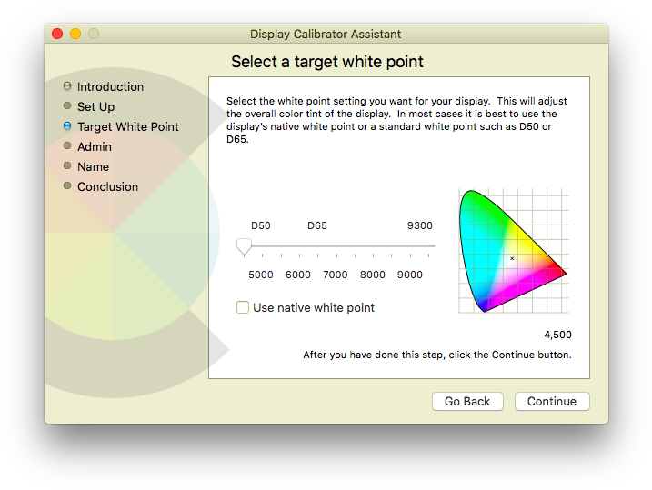This screenshot has height=490, width=652.
Task: Close the Display Calibrator Assistant window
Action: (57, 34)
